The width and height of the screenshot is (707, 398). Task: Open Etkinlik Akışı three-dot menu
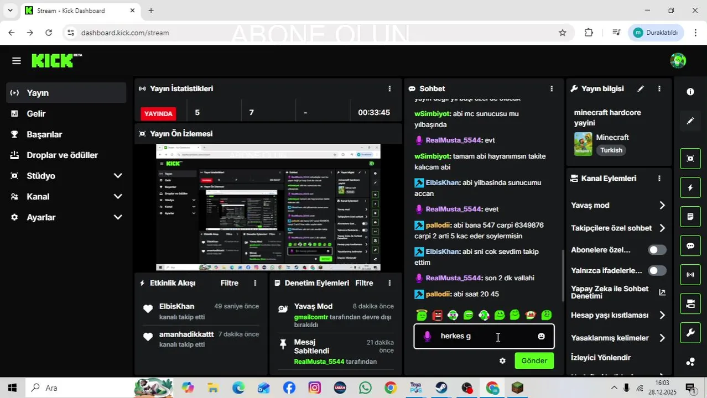click(x=255, y=283)
